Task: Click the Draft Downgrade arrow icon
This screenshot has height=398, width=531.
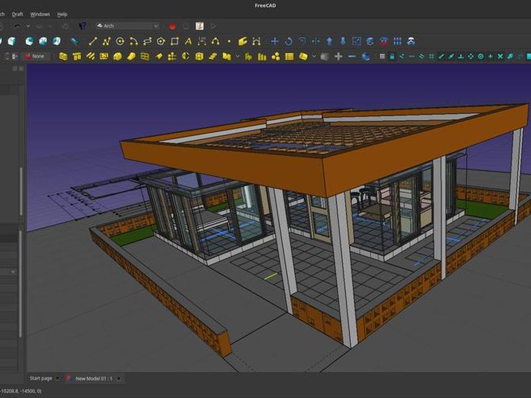Action: (342, 41)
